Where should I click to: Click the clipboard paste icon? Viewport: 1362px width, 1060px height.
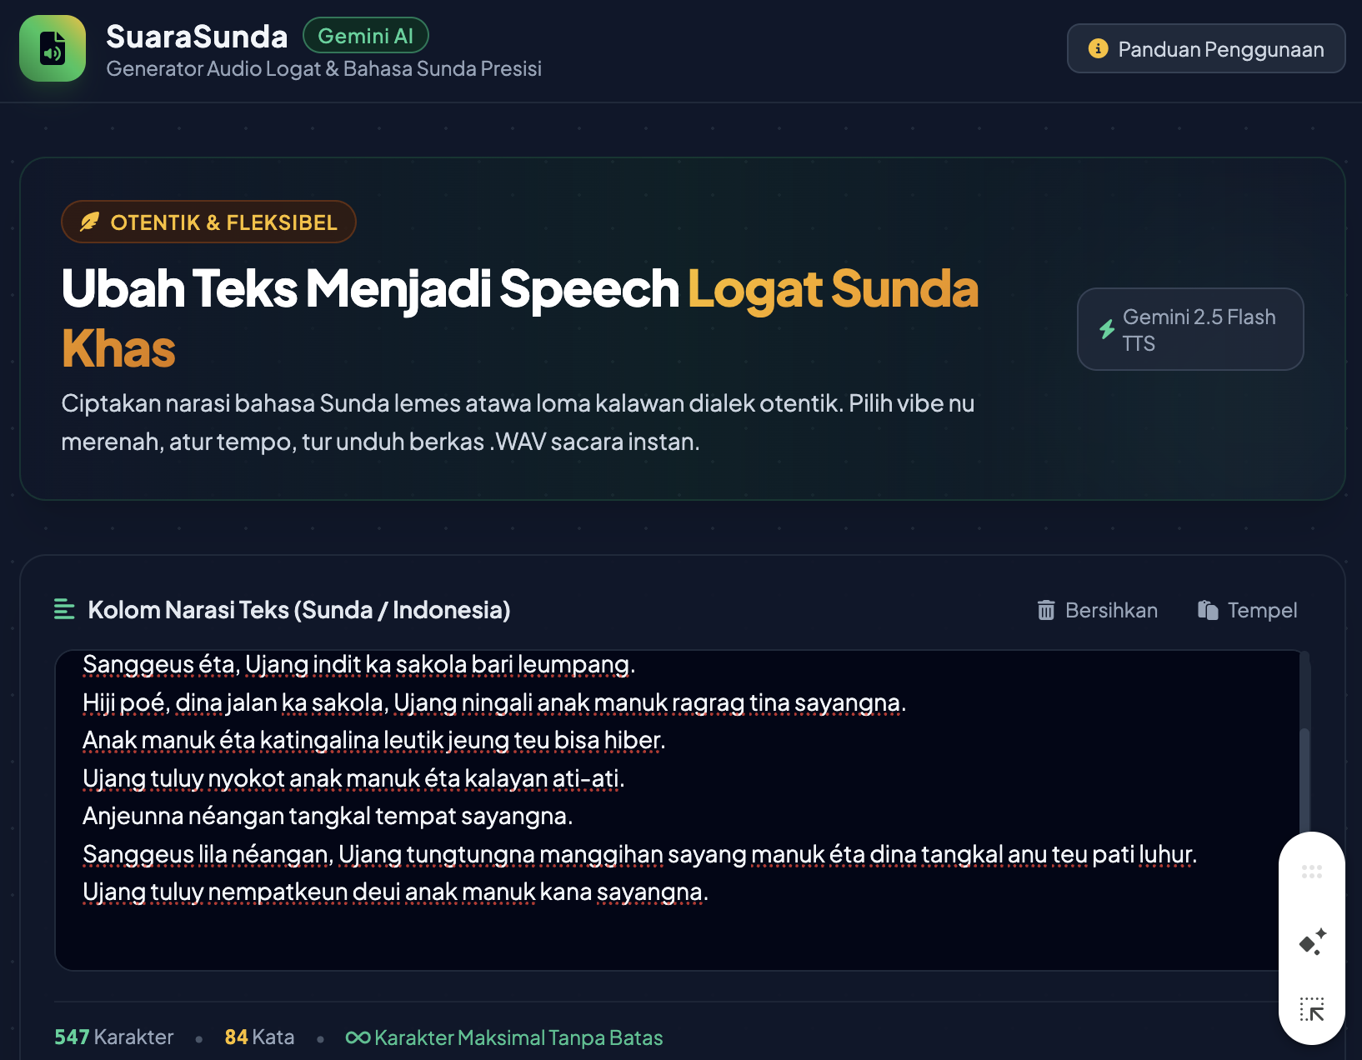pos(1208,610)
